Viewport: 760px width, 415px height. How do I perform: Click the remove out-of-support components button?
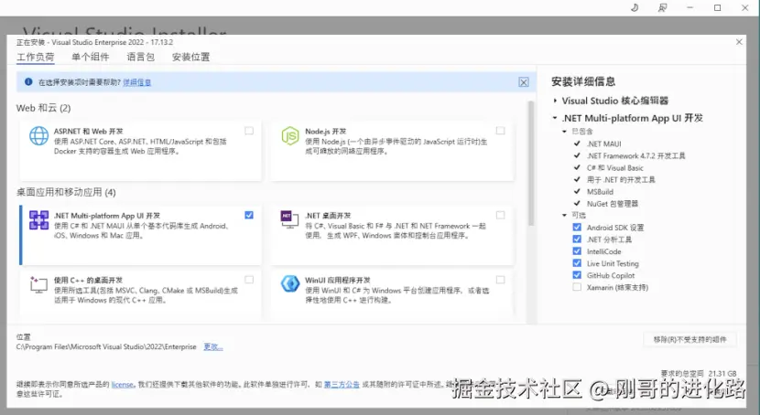tap(689, 339)
